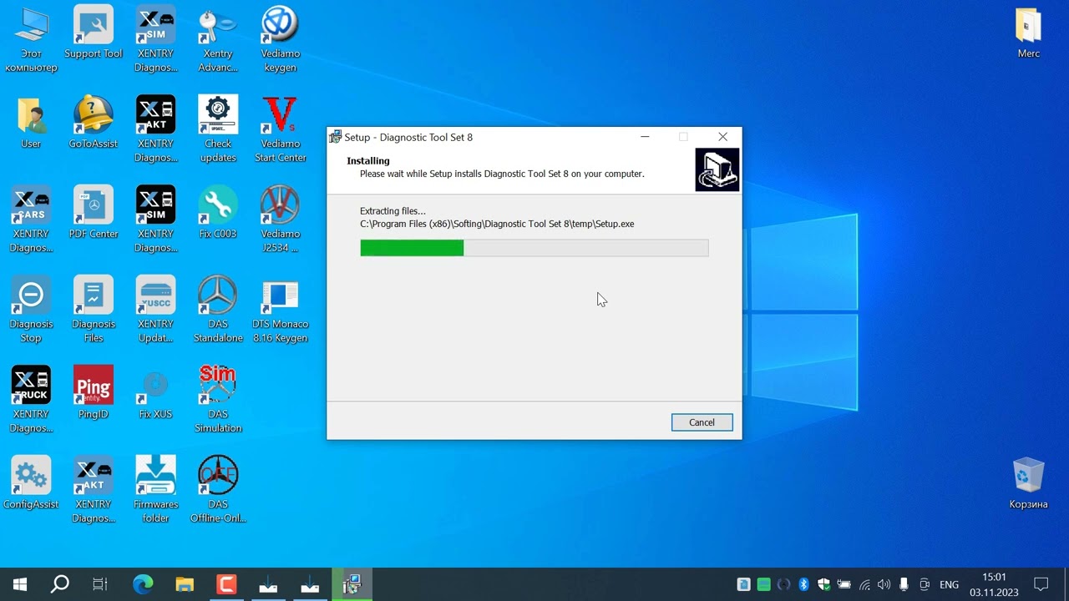1069x601 pixels.
Task: Select the Xentry Advanced keys shortcut
Action: point(218,39)
